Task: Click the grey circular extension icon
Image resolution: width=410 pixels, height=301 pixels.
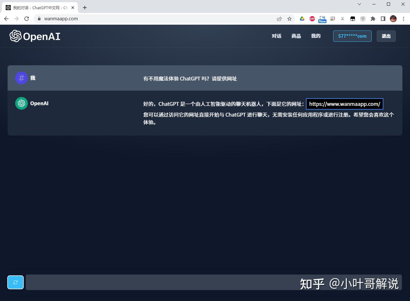Action: coord(363,19)
